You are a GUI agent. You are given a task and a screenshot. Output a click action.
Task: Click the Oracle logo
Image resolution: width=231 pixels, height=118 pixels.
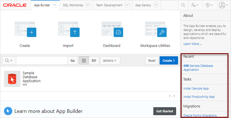point(15,5)
